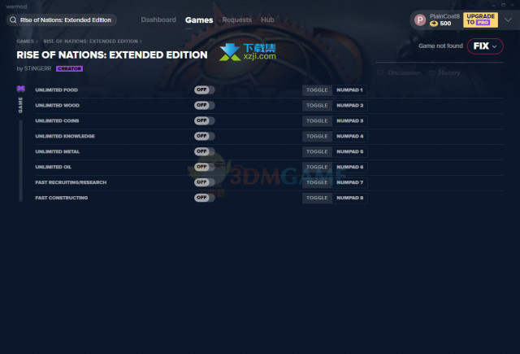Screen dimensions: 520x354
Task: Enable Unlimited Knowledge switch
Action: click(x=204, y=136)
